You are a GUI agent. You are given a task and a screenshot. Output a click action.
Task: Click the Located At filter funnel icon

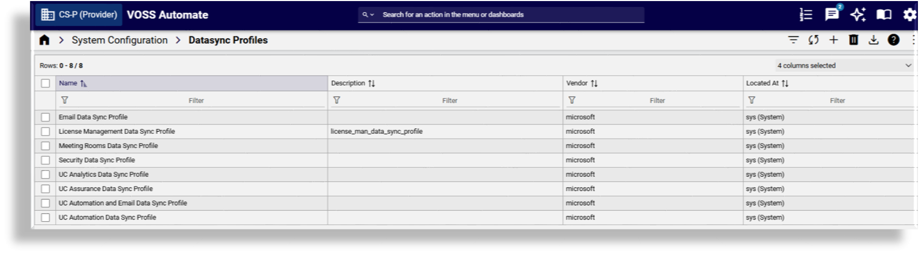tap(752, 100)
